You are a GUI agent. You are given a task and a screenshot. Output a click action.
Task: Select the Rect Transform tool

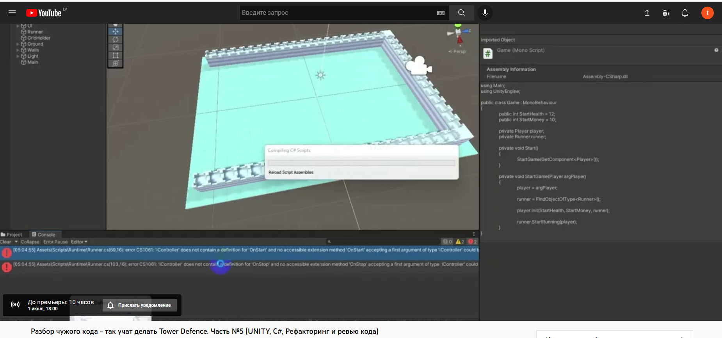116,55
